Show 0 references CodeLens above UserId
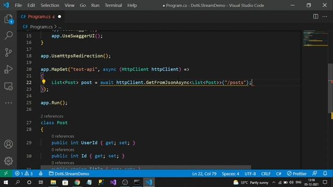The image size is (333, 187). click(62, 136)
